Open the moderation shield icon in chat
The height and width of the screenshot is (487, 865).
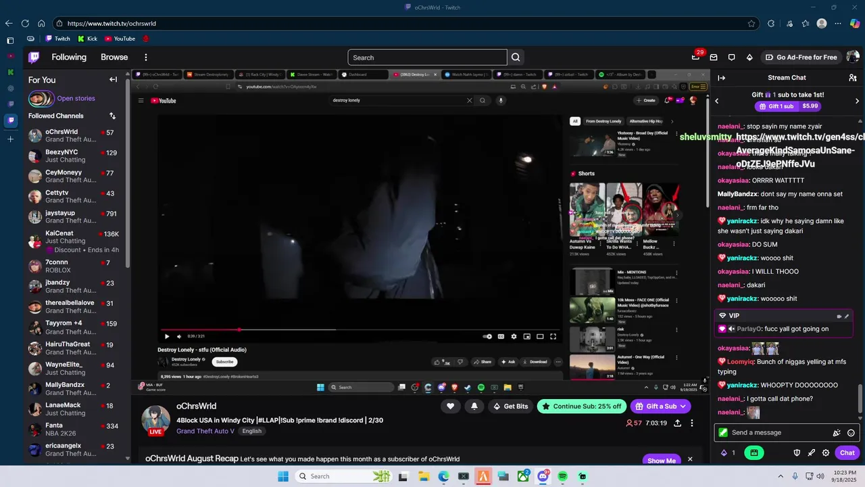(x=797, y=453)
